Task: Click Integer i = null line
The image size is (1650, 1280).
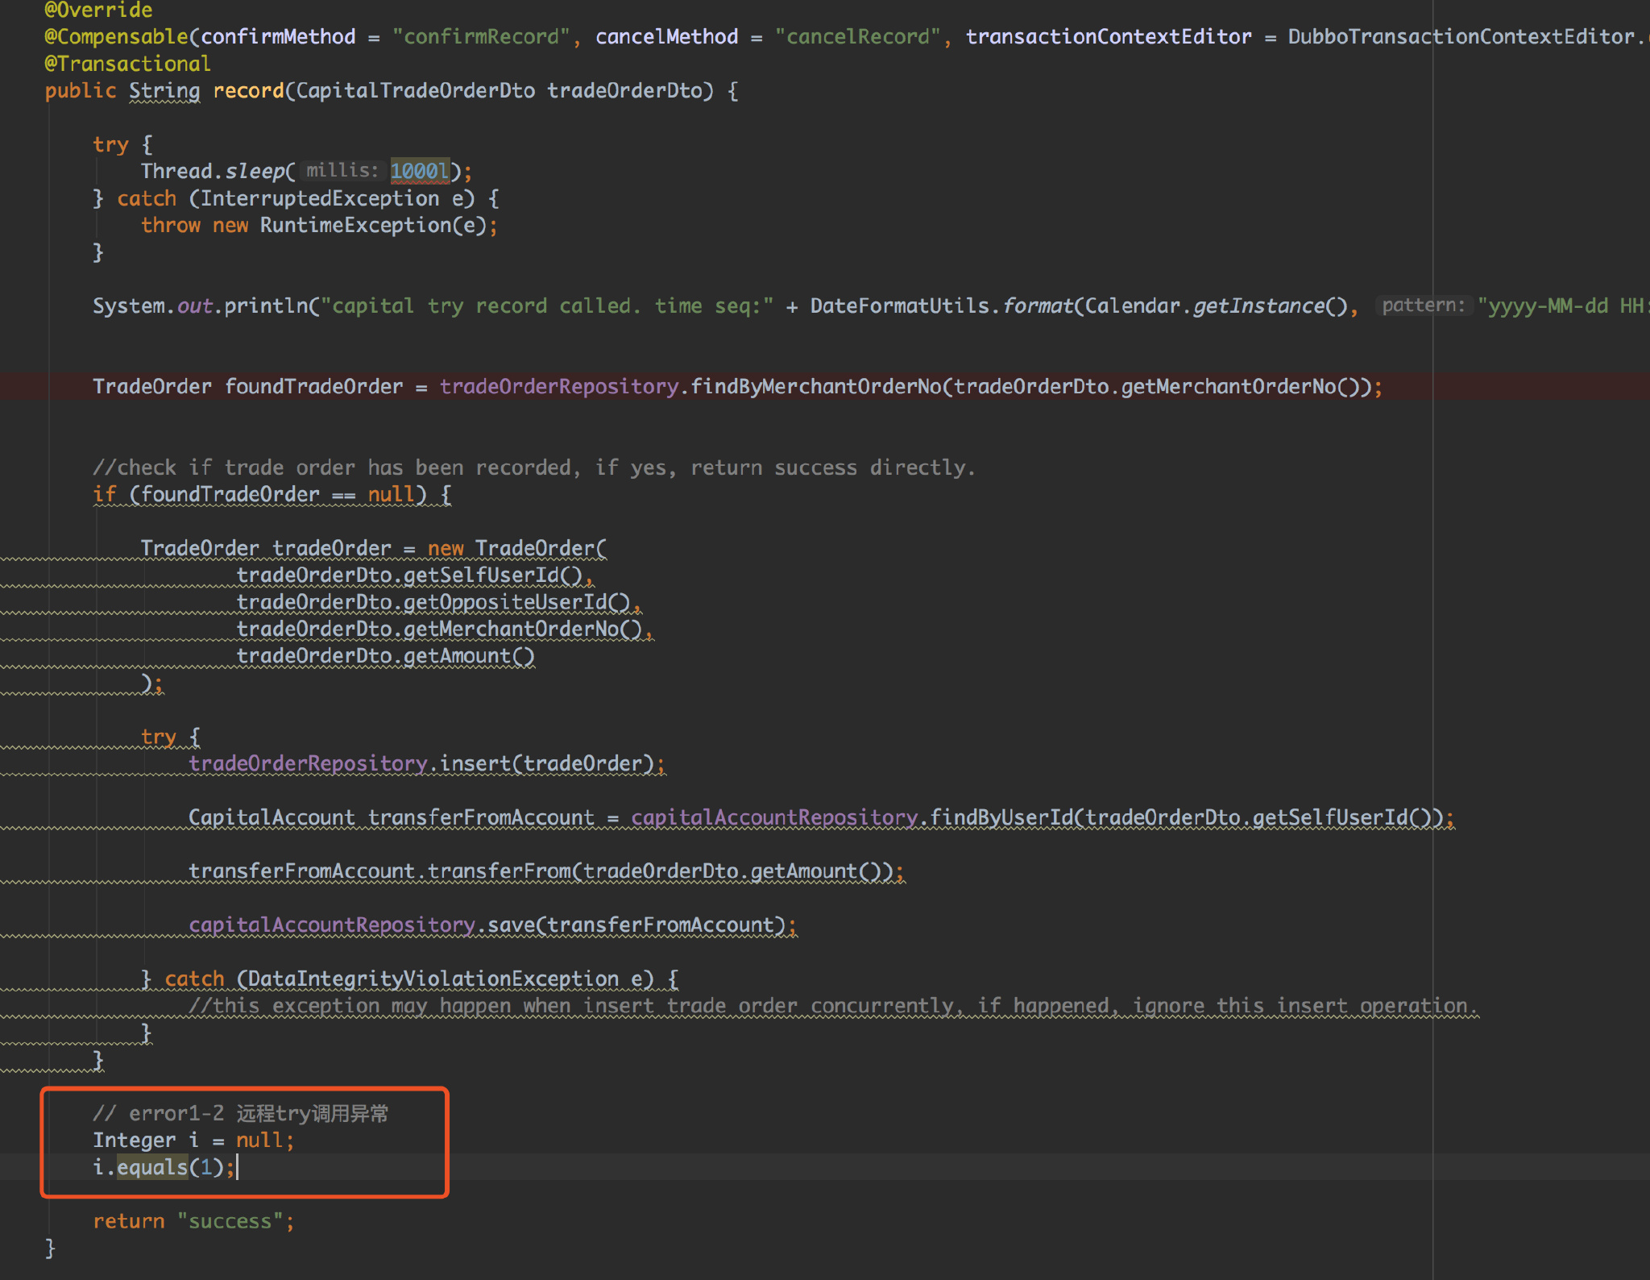Action: click(x=193, y=1141)
